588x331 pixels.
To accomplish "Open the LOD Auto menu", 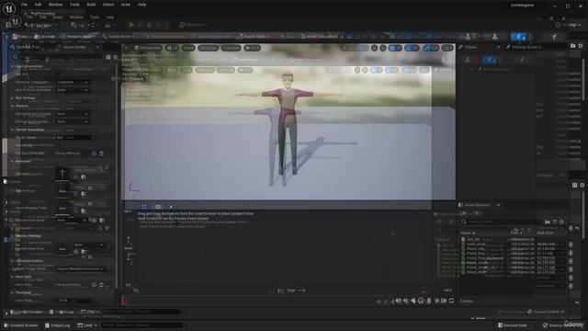I will [x=231, y=48].
